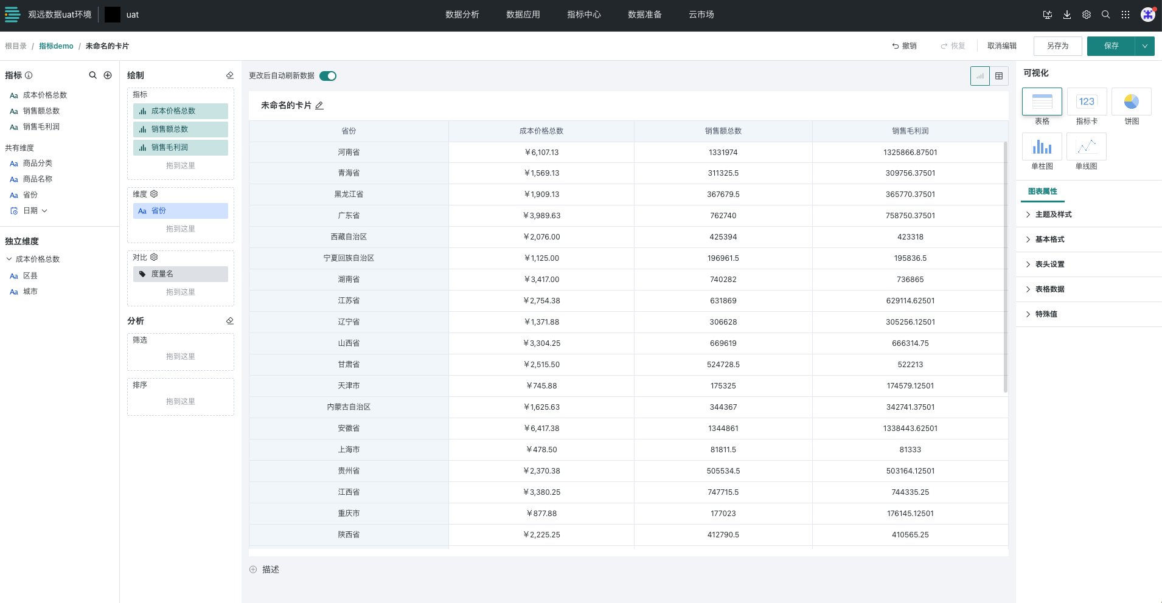Click the gear icon next to 维度
Image resolution: width=1162 pixels, height=603 pixels.
[154, 194]
